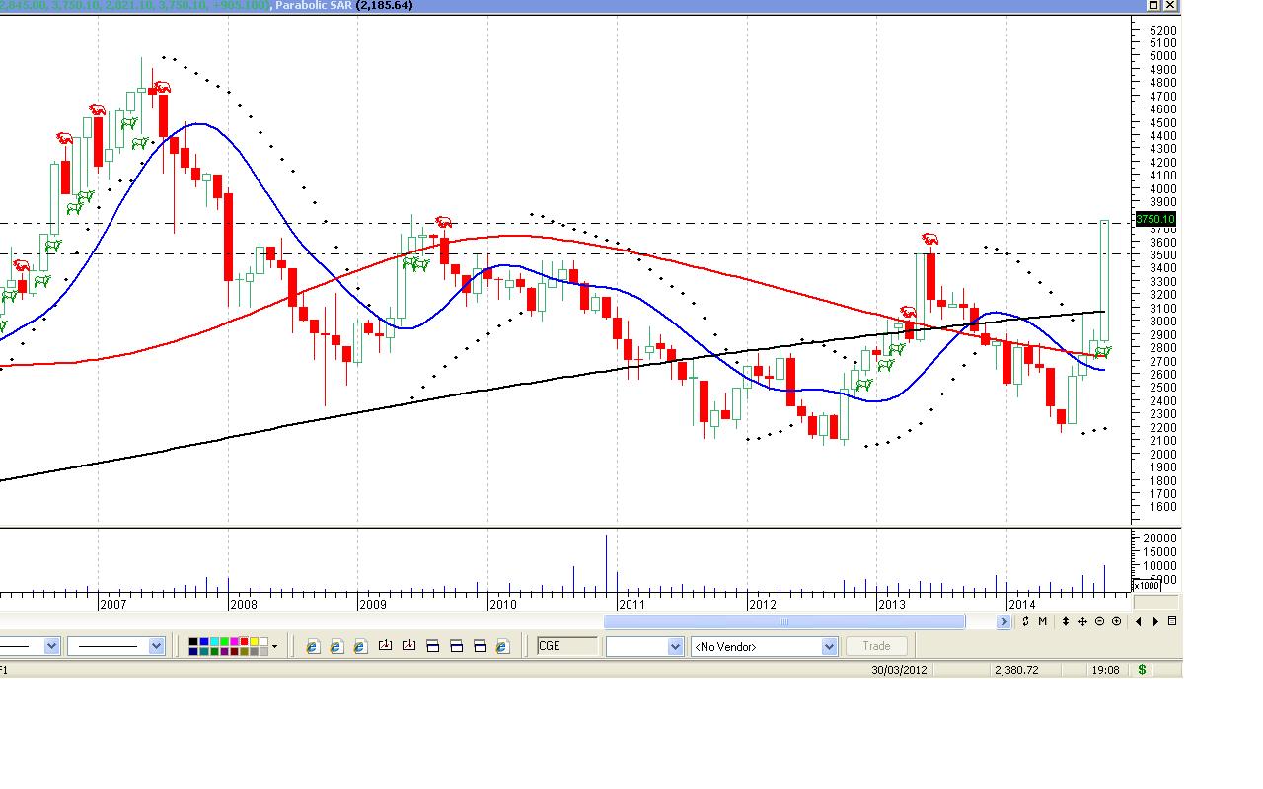The image size is (1263, 789).
Task: Pick the black color swatch
Action: pos(194,642)
